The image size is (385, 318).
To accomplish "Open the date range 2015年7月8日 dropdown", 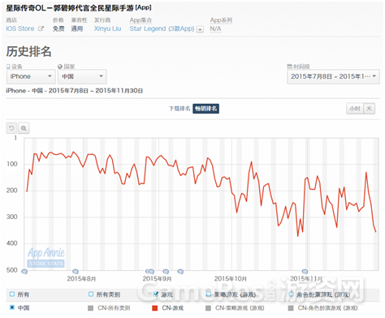I will (333, 76).
